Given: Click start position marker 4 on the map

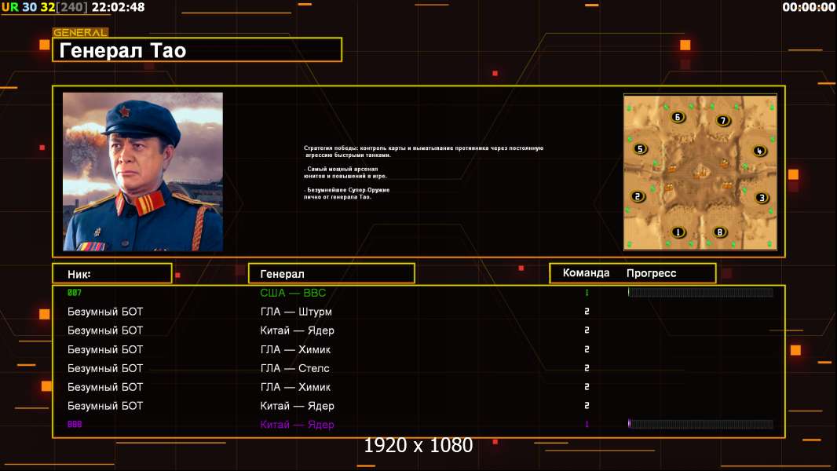Looking at the screenshot, I should pos(759,151).
